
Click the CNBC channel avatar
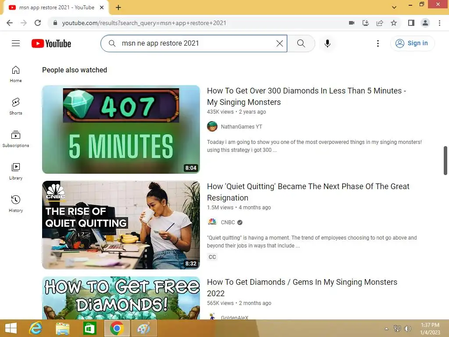212,222
